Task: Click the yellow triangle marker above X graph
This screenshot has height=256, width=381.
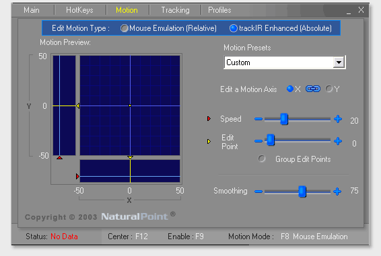Action: tap(130, 157)
